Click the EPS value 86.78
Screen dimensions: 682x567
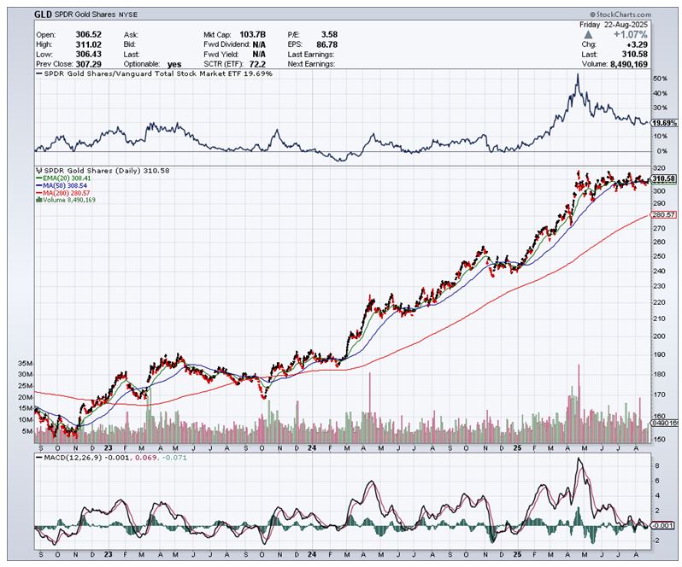tap(327, 44)
